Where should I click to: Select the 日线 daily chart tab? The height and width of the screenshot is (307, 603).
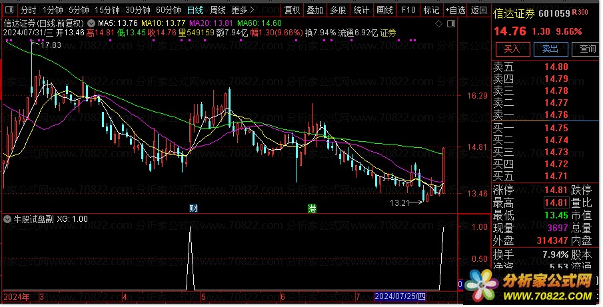click(195, 10)
